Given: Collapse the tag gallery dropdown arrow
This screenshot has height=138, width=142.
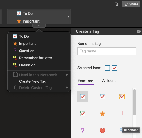Looking at the screenshot, I should tap(39, 26).
